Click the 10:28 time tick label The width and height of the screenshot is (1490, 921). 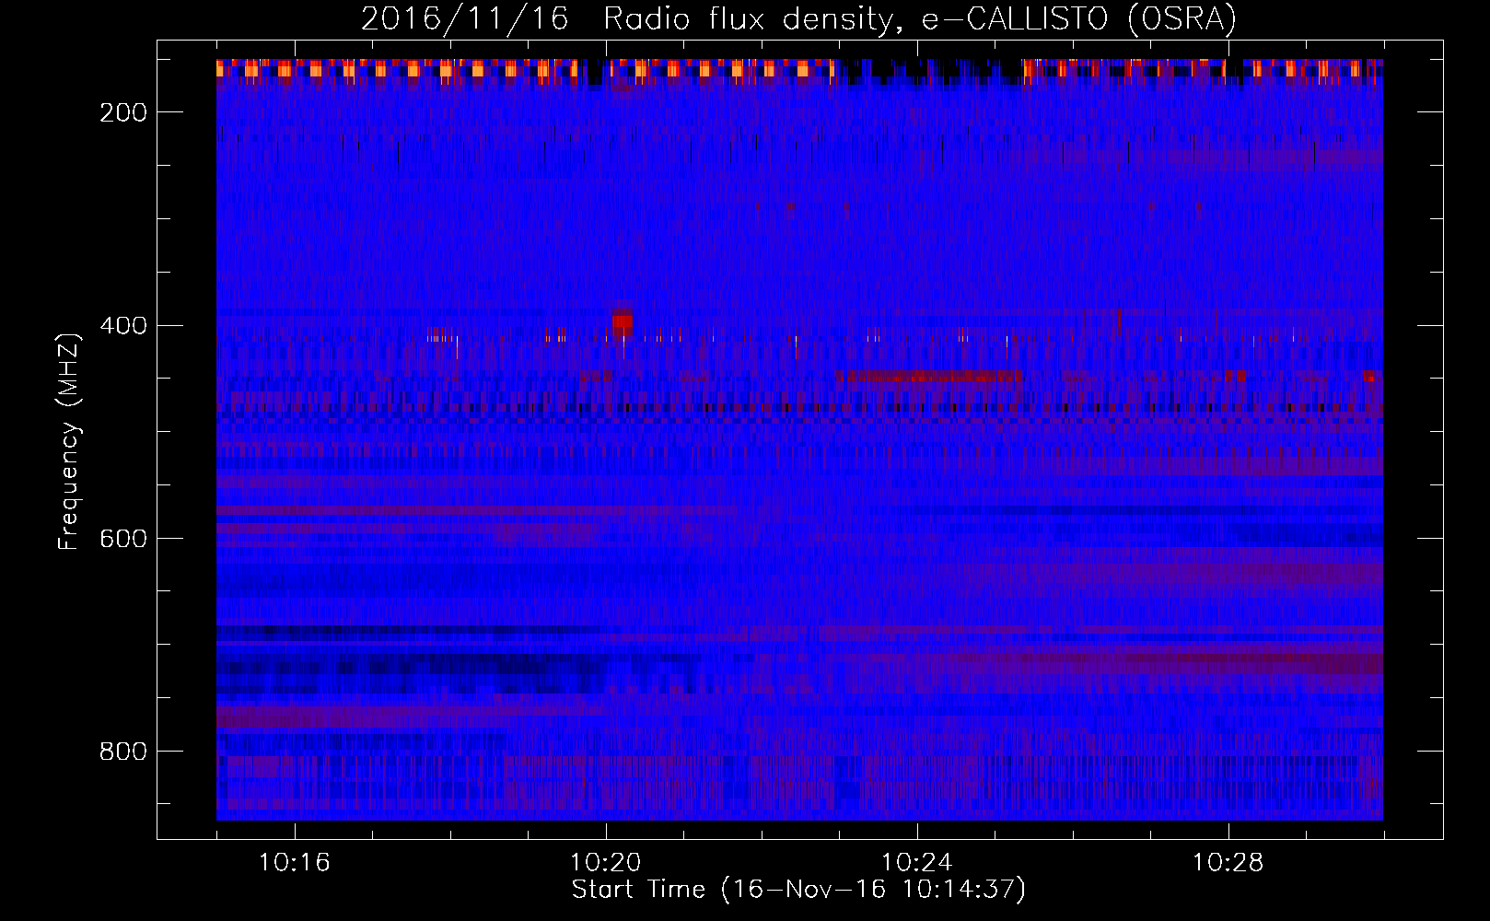[x=1228, y=863]
